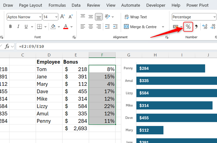Open the Power Pivot tab

pyautogui.click(x=198, y=5)
